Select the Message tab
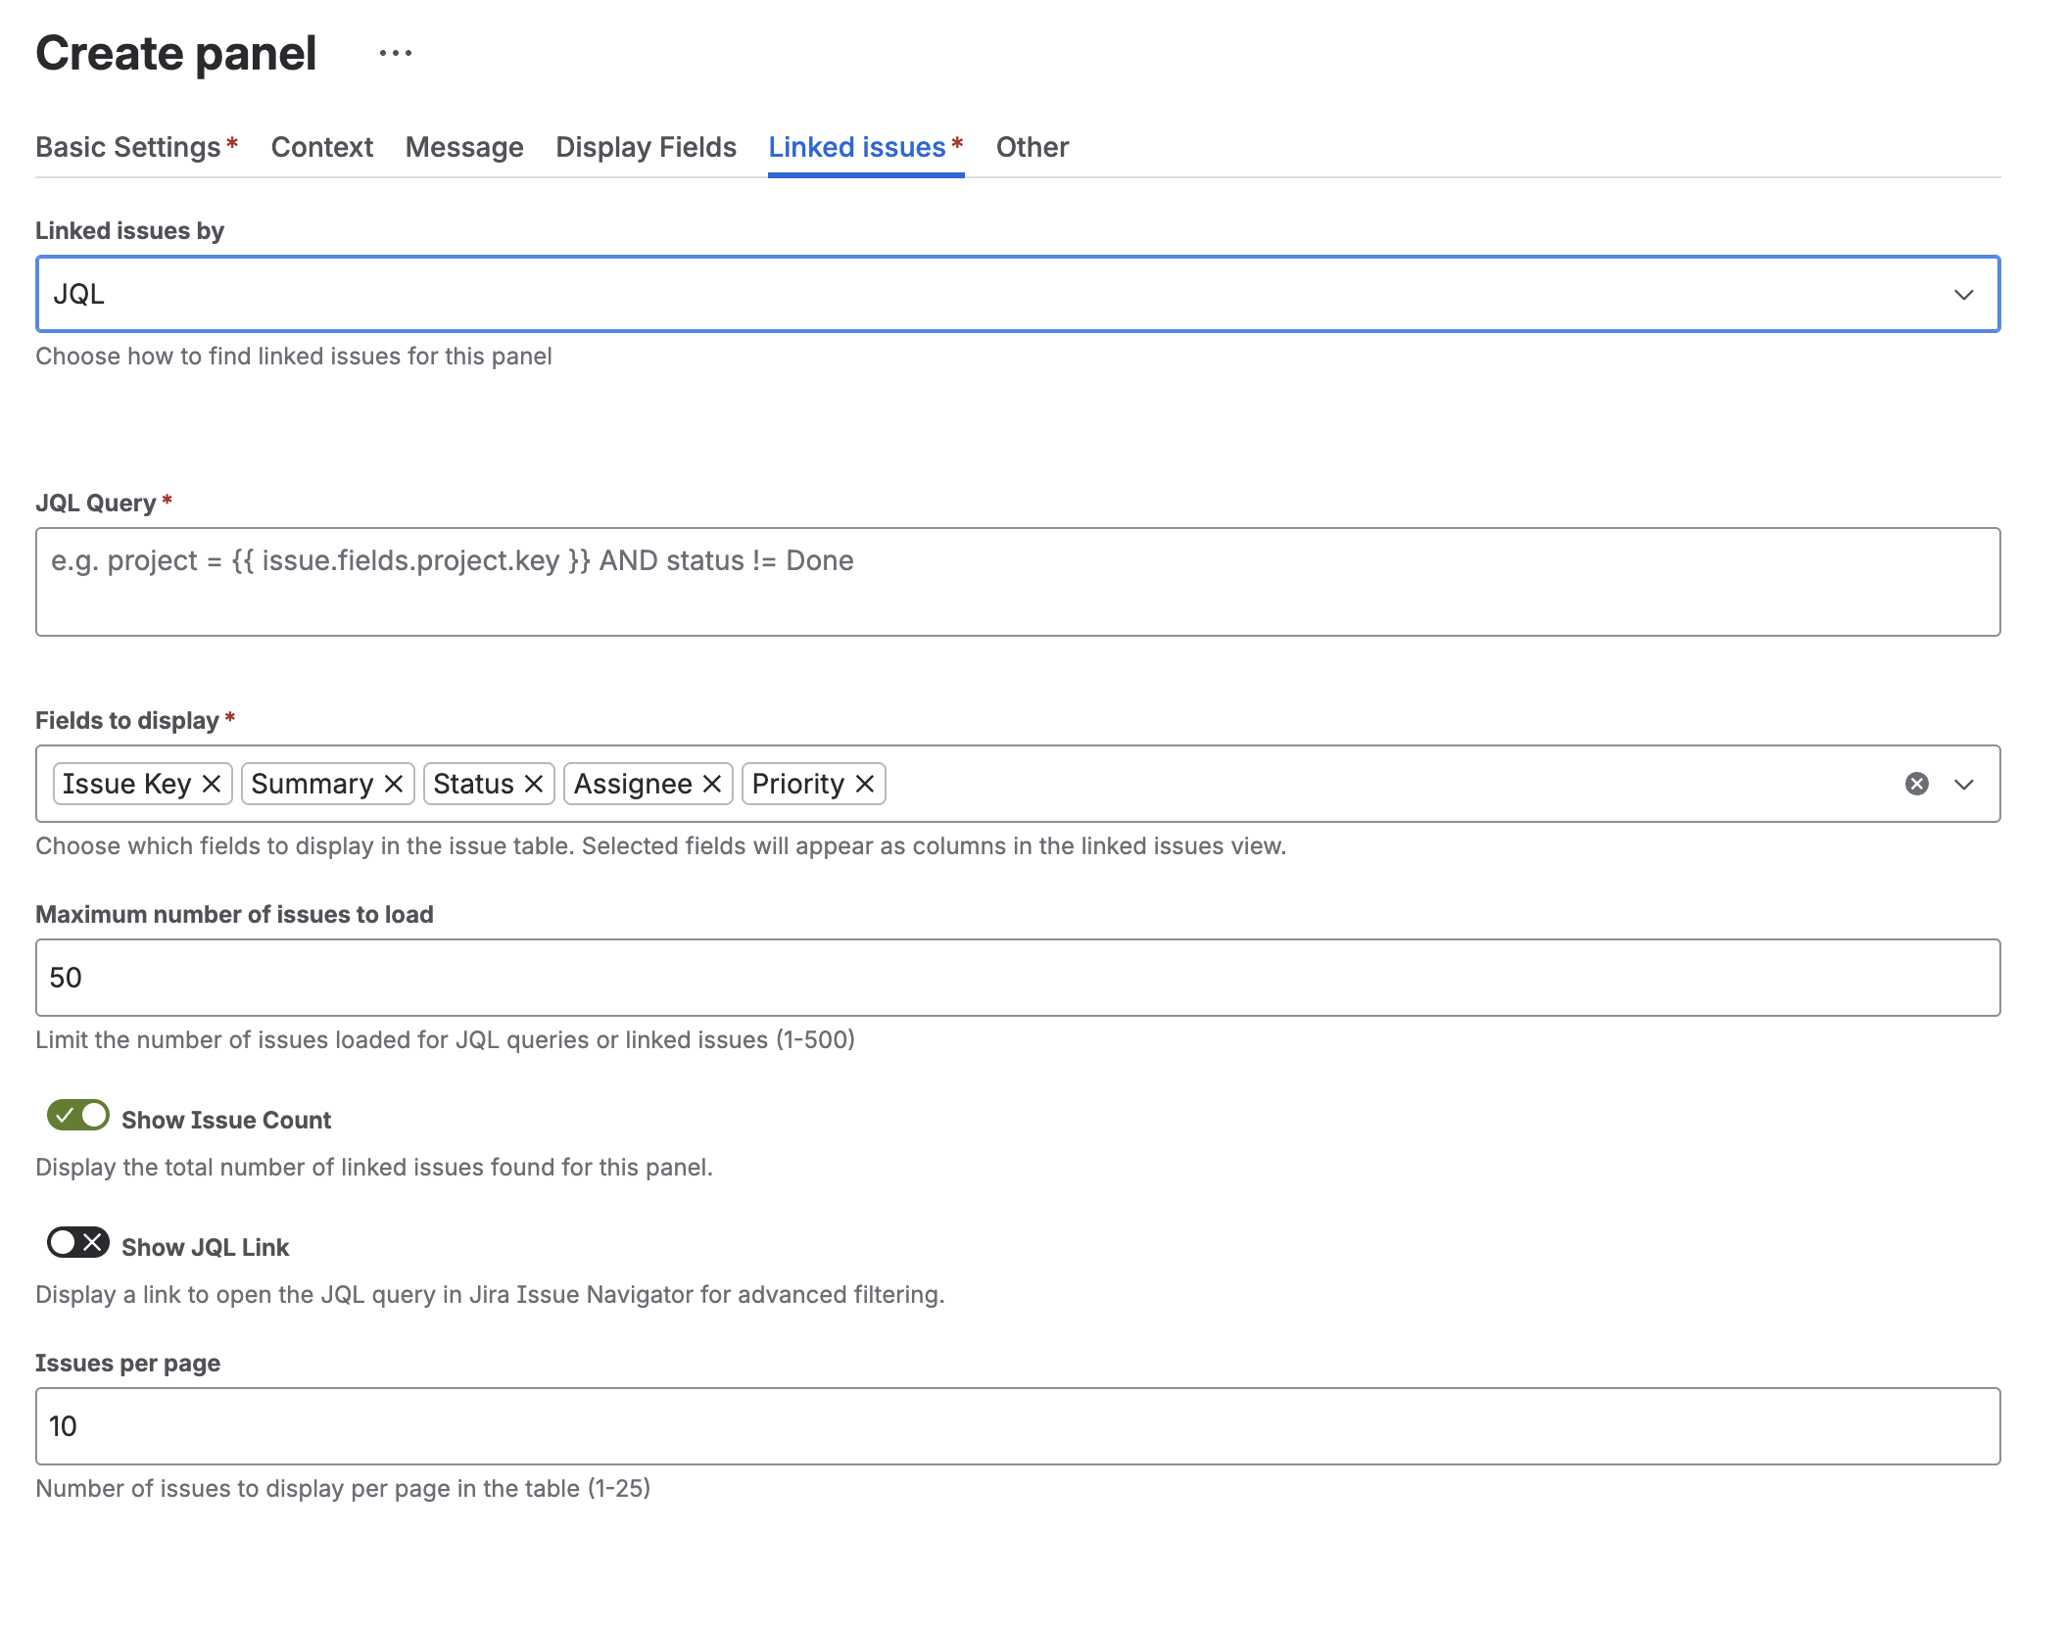The image size is (2065, 1630). point(463,147)
